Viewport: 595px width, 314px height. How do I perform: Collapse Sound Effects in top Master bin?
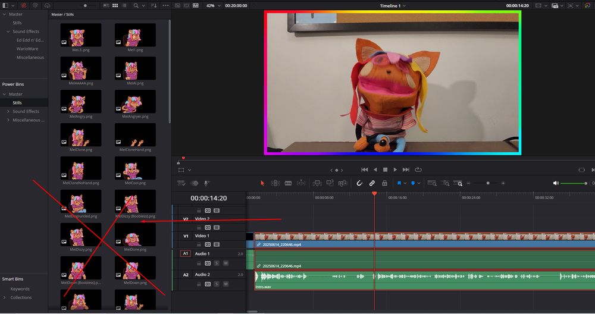tap(8, 32)
